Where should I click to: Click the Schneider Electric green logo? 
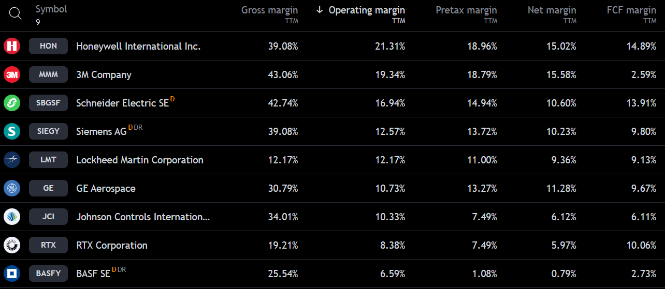click(x=12, y=103)
